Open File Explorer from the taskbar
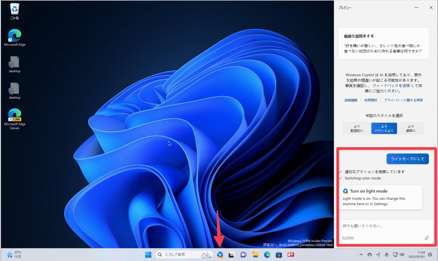Image resolution: width=438 pixels, height=261 pixels. click(255, 255)
